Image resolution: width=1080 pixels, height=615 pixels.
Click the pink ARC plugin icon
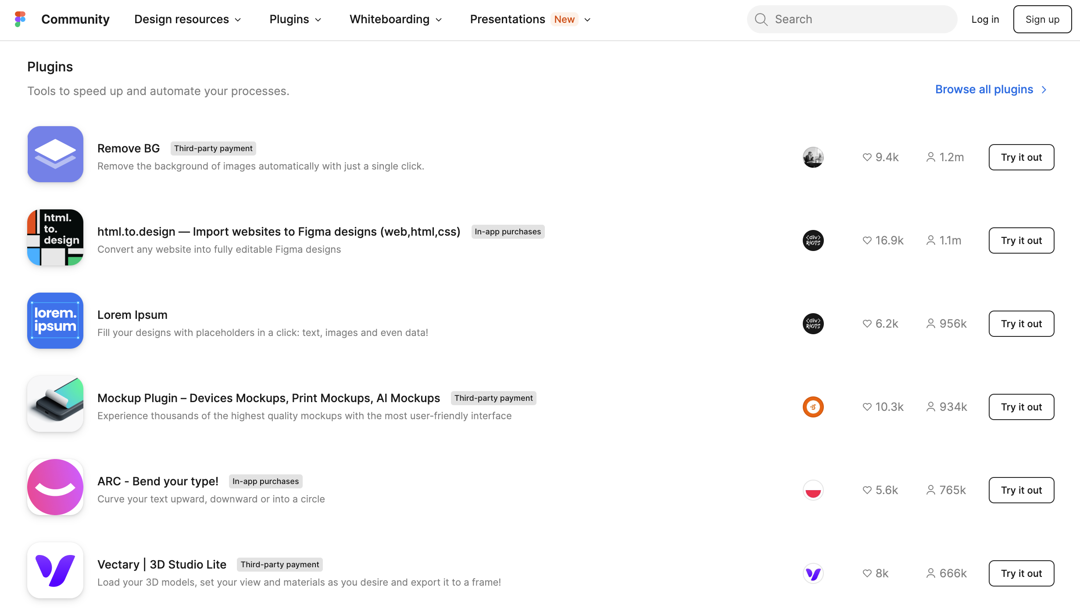point(55,487)
